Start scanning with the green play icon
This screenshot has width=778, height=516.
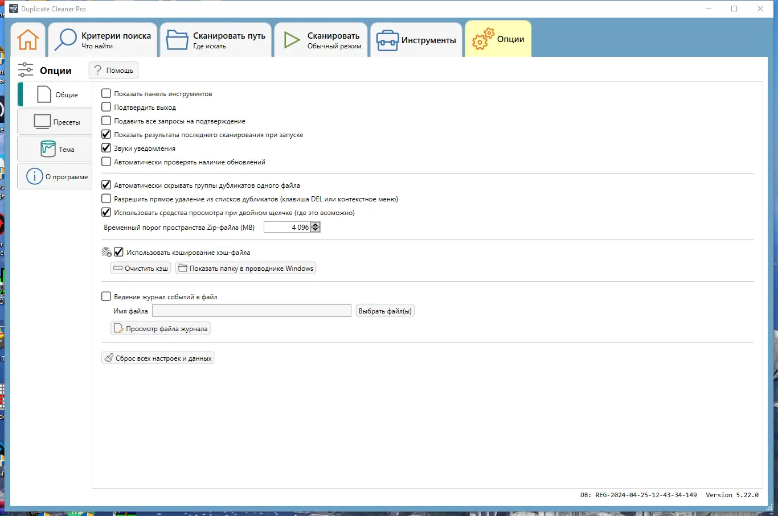[291, 39]
